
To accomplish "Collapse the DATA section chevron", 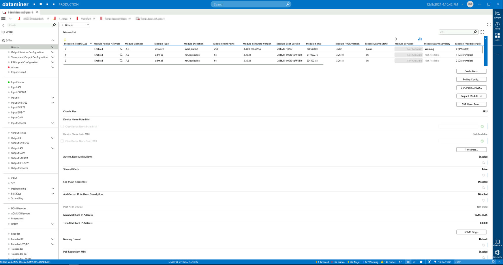I will pyautogui.click(x=53, y=40).
